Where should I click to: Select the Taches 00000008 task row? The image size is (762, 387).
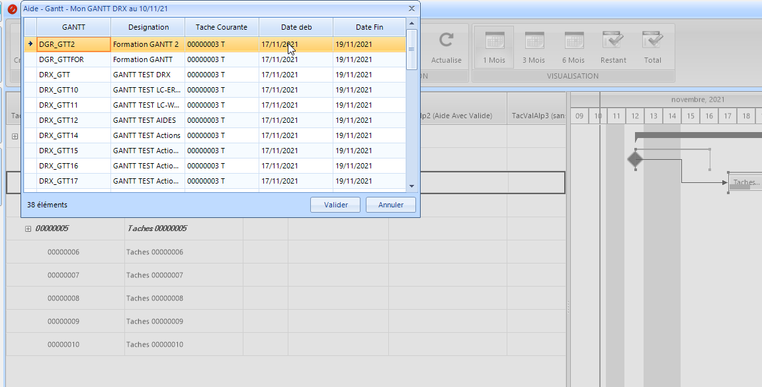(155, 299)
